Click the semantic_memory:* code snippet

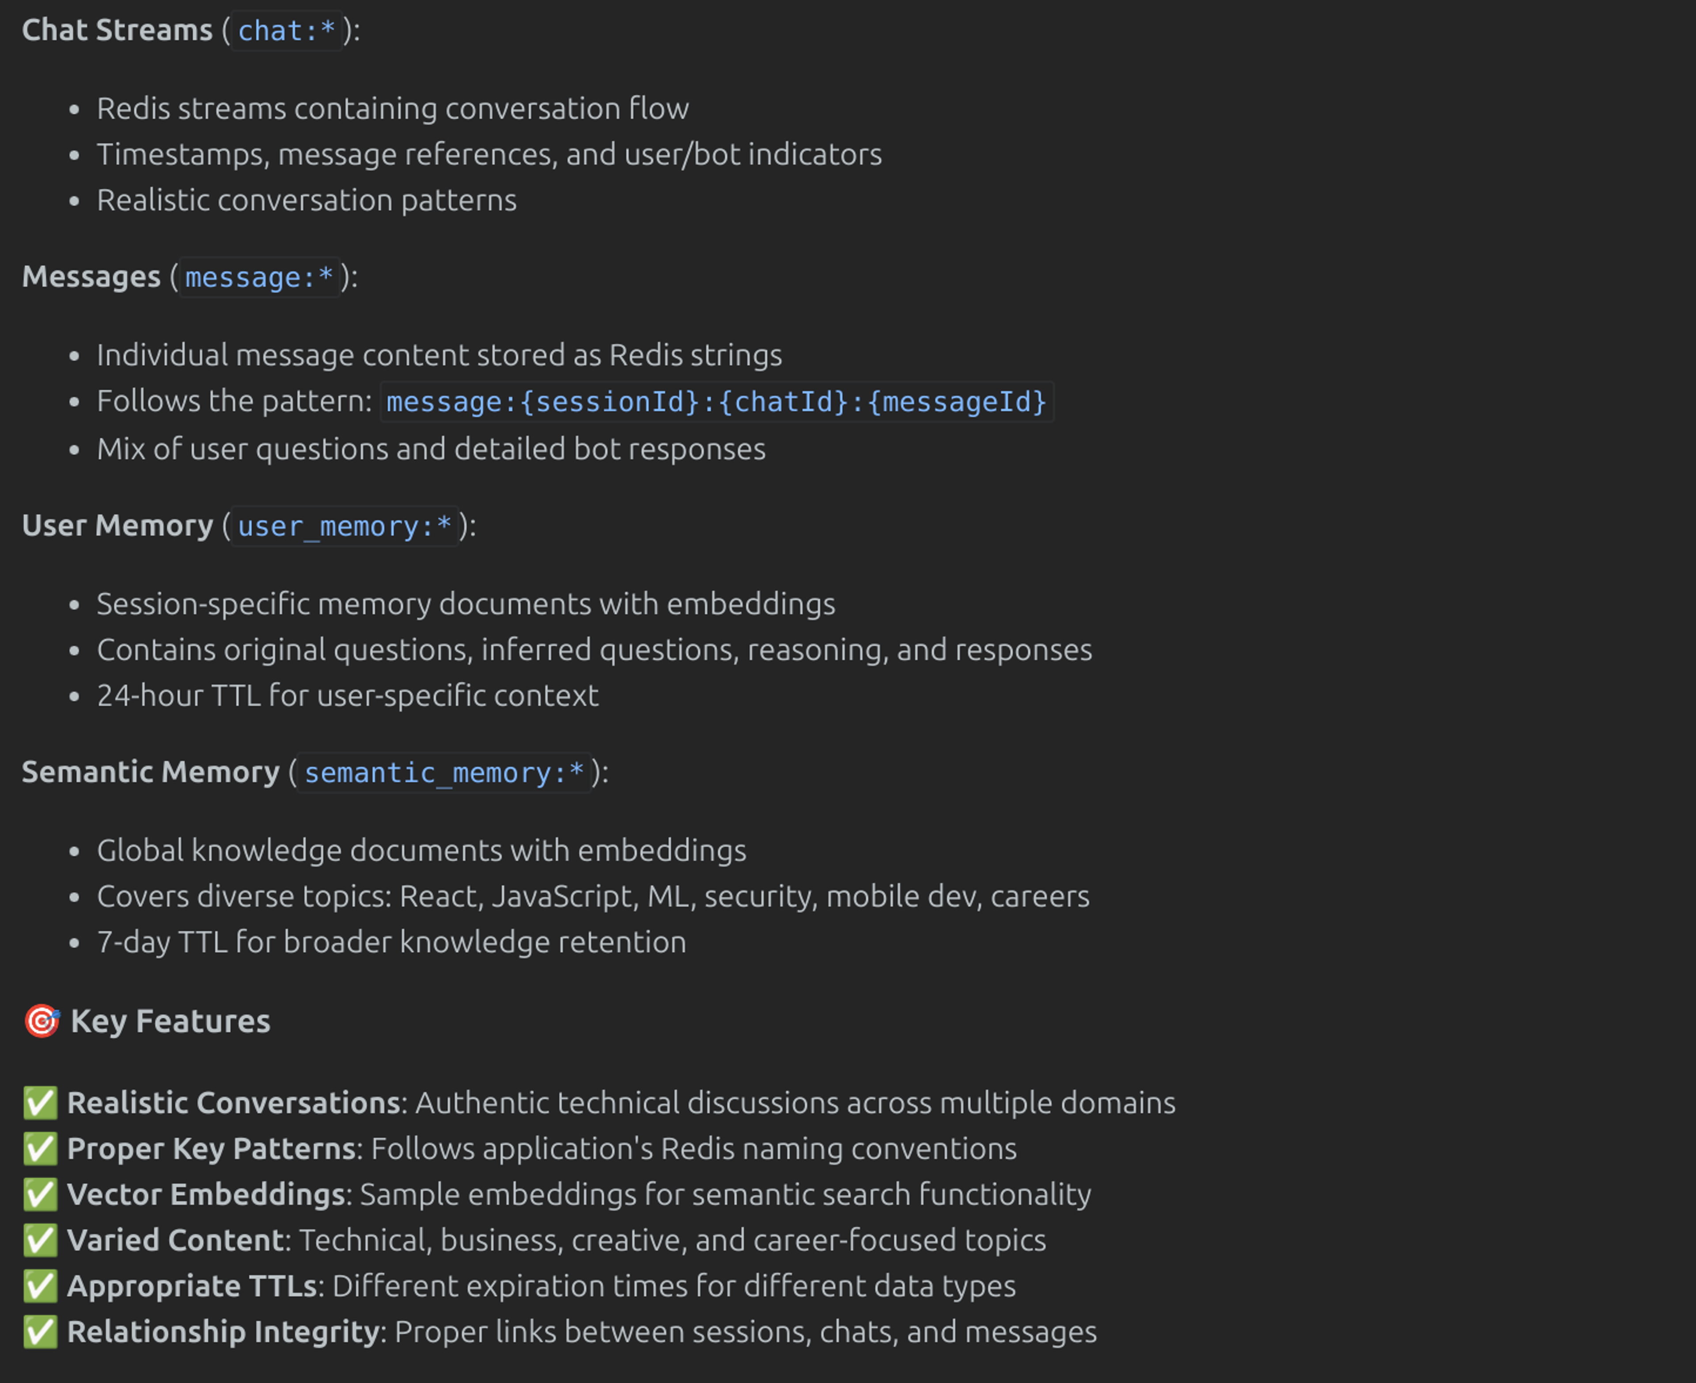click(x=444, y=773)
